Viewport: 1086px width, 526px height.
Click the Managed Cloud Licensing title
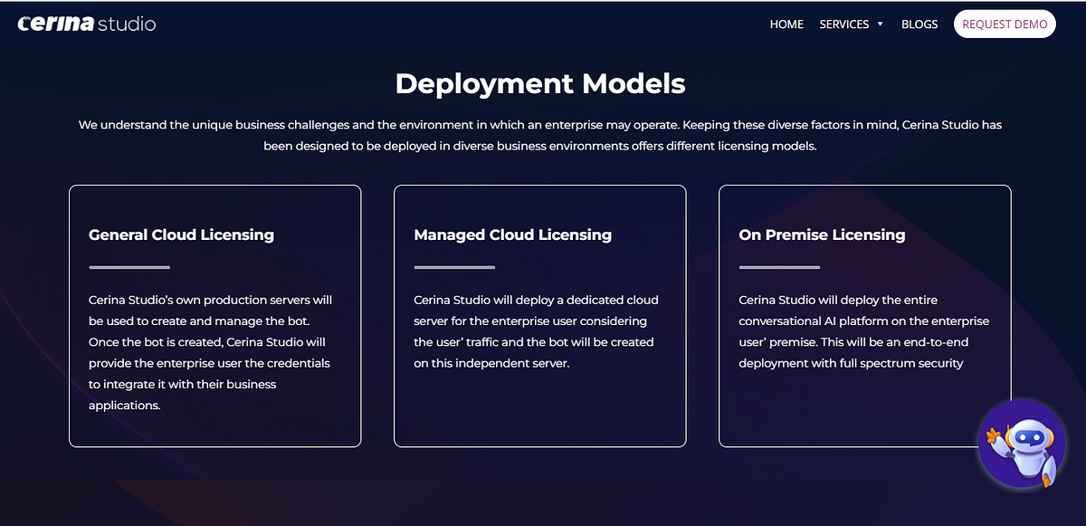tap(512, 234)
